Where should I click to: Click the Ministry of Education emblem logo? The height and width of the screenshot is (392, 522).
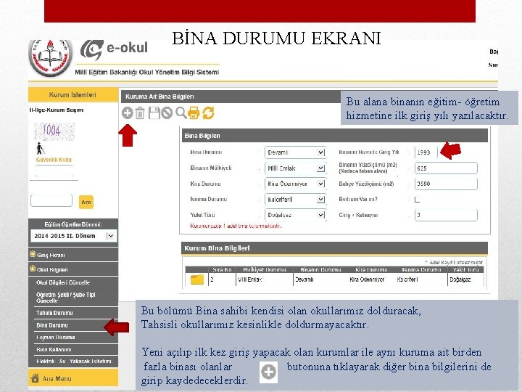[50, 57]
